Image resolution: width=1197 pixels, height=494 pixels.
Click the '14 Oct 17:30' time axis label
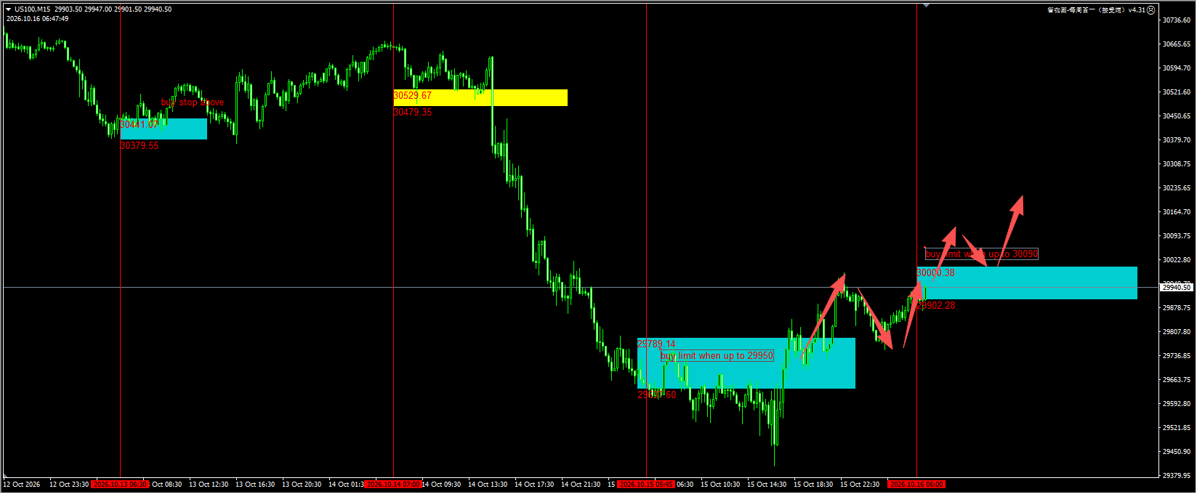click(x=534, y=485)
